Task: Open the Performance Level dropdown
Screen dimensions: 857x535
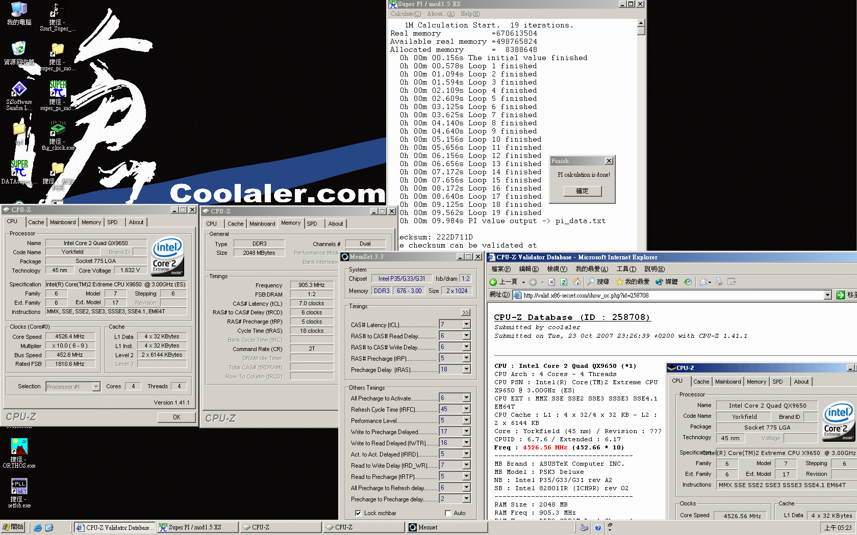Action: (x=466, y=420)
